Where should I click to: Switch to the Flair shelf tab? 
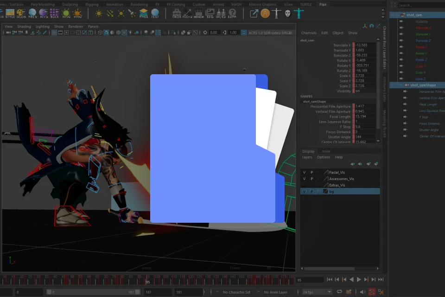pos(323,4)
